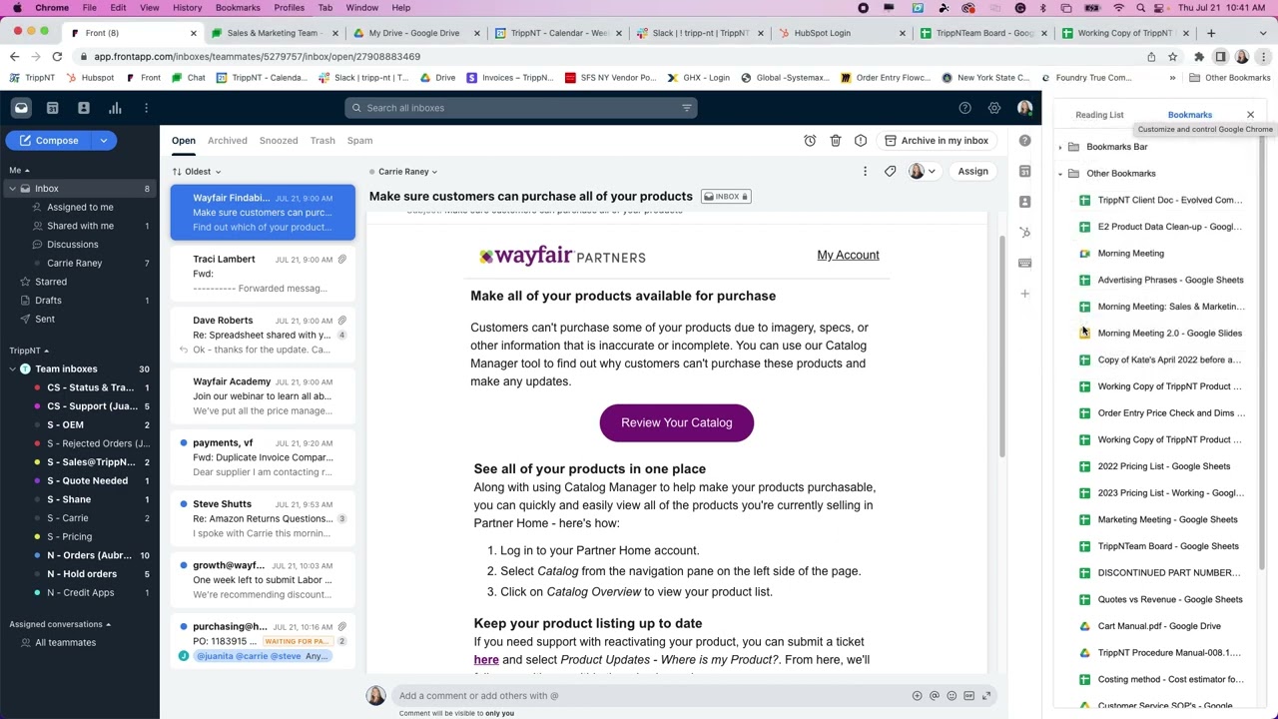This screenshot has width=1278, height=719.
Task: Add a plugin with the plus icon
Action: 1024,294
